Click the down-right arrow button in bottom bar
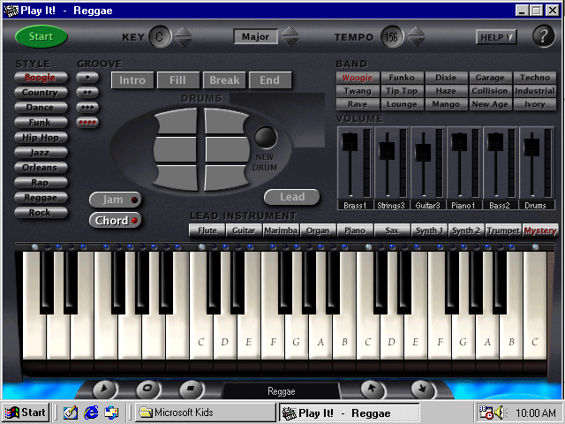The width and height of the screenshot is (565, 424). [420, 389]
